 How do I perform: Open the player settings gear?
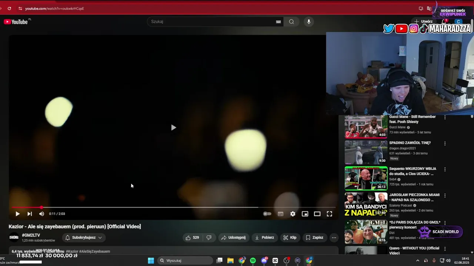coord(293,214)
